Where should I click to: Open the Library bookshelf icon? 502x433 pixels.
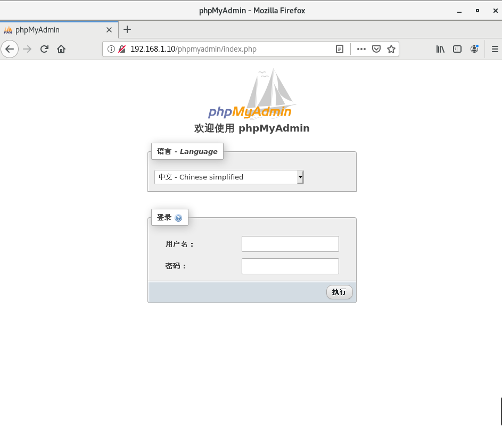click(x=440, y=49)
